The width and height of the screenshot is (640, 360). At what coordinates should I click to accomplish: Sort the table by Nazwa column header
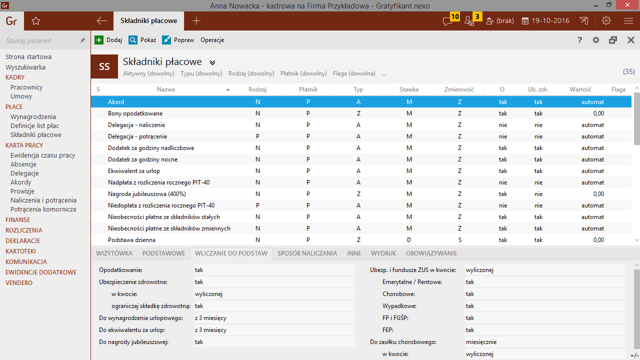166,89
